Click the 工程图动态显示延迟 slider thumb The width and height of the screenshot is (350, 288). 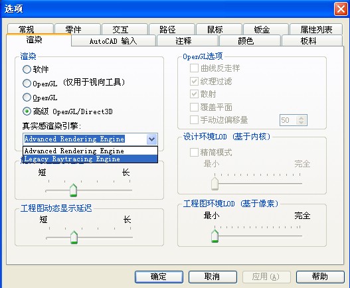coord(74,238)
